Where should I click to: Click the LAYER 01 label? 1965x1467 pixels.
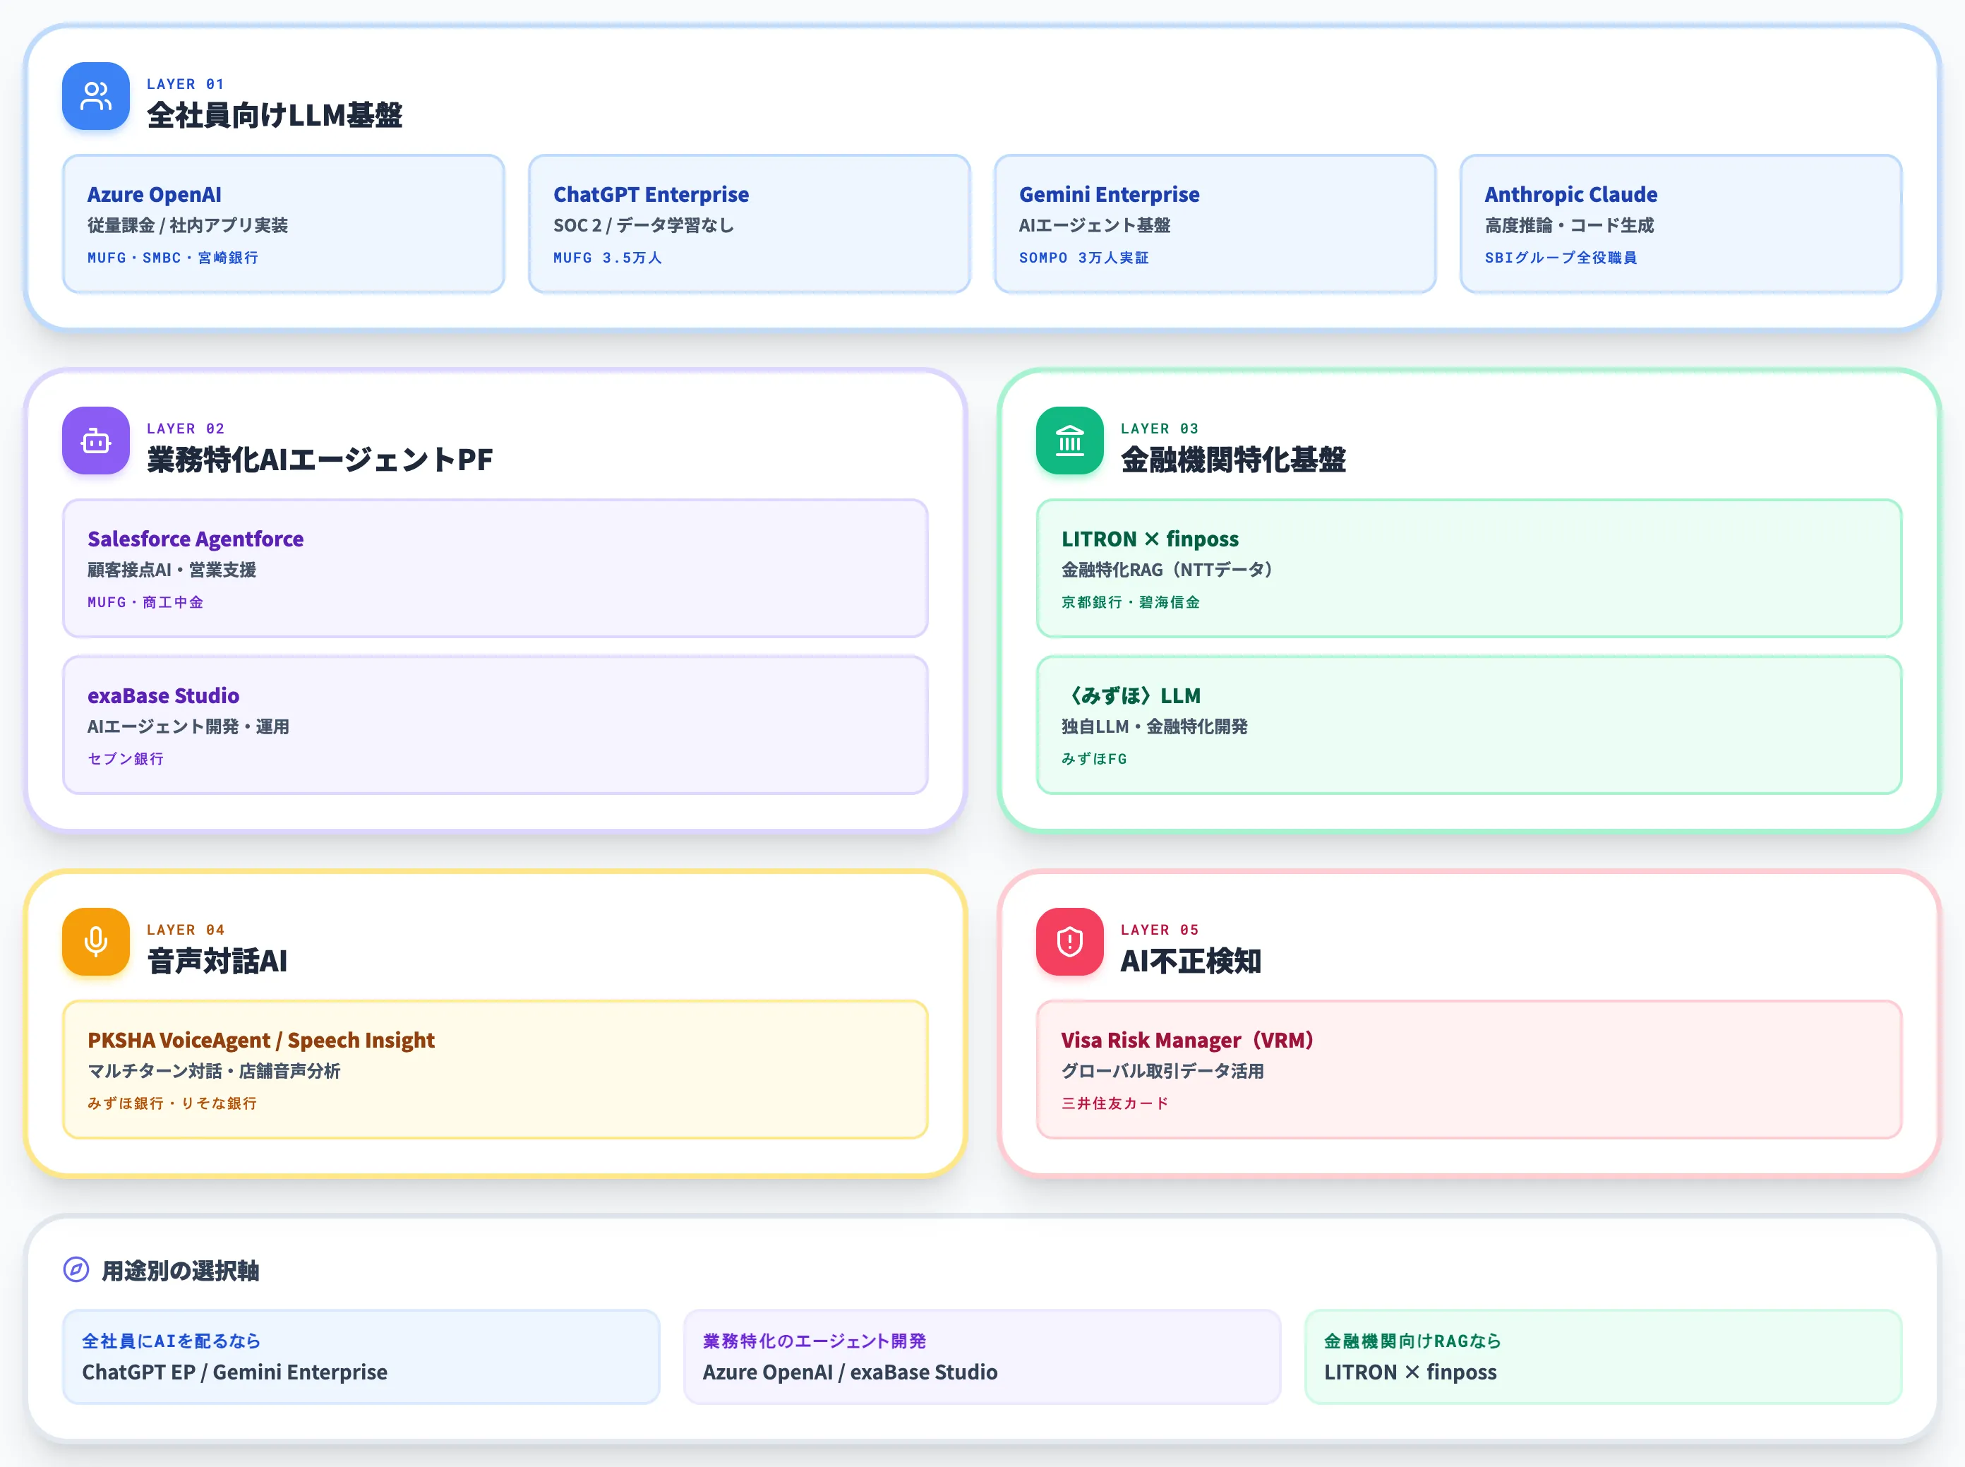[x=186, y=84]
